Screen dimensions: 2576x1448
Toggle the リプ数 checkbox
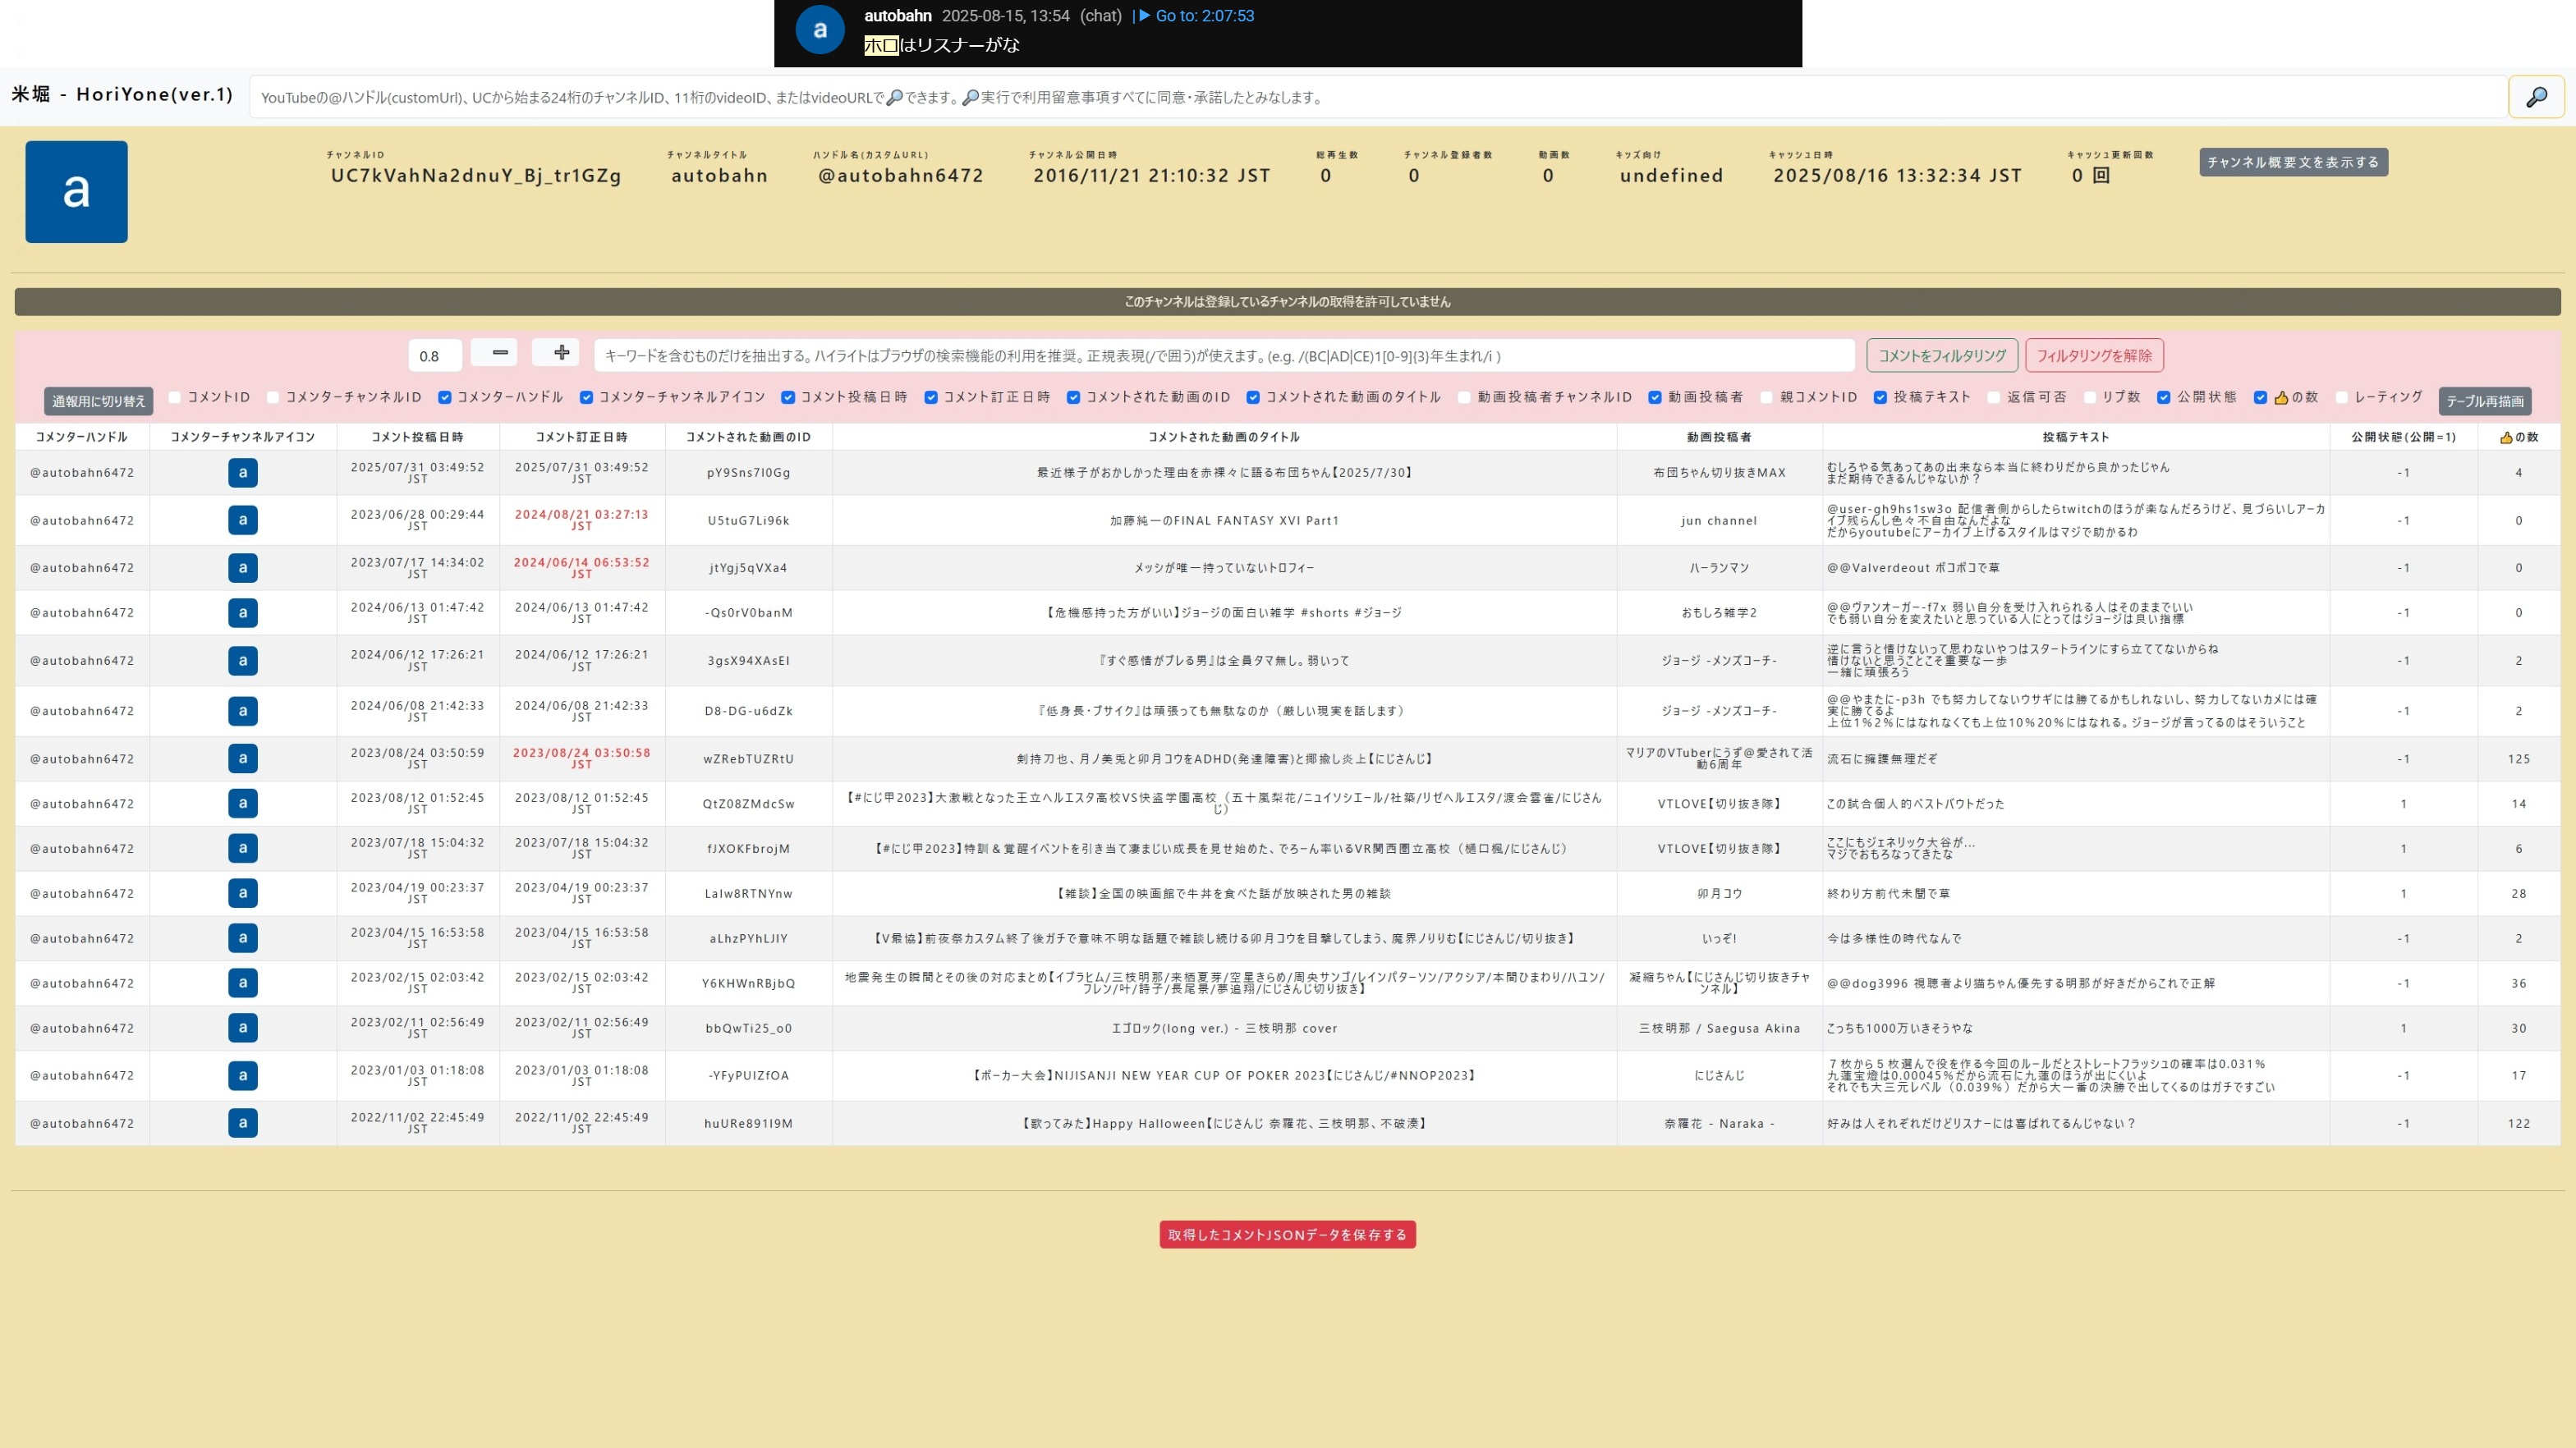click(x=2089, y=398)
